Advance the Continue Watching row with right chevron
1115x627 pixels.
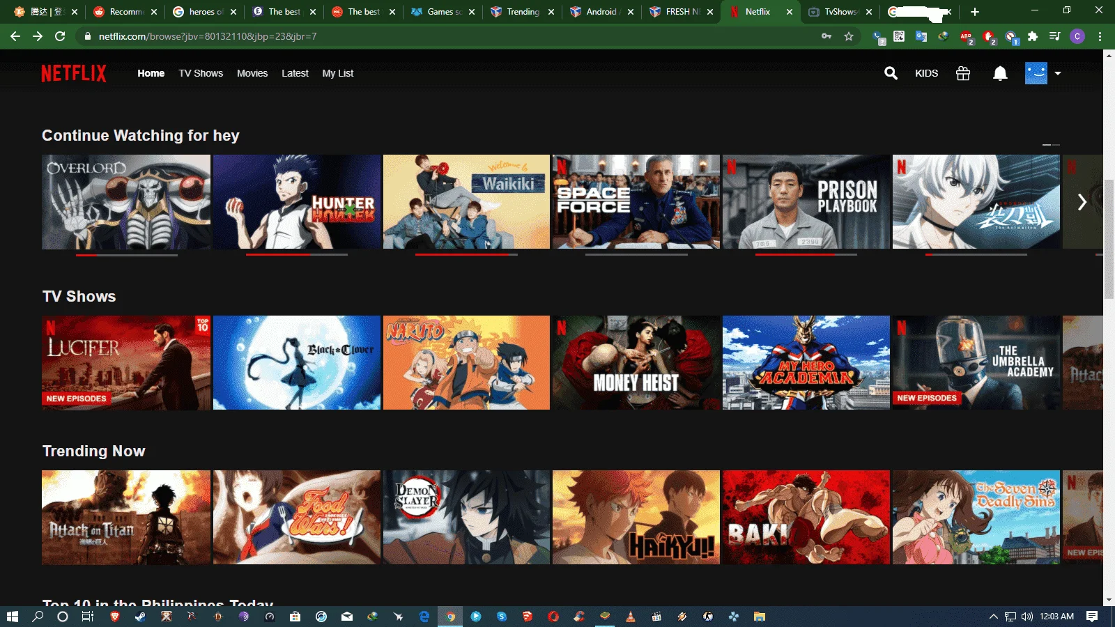[1082, 202]
